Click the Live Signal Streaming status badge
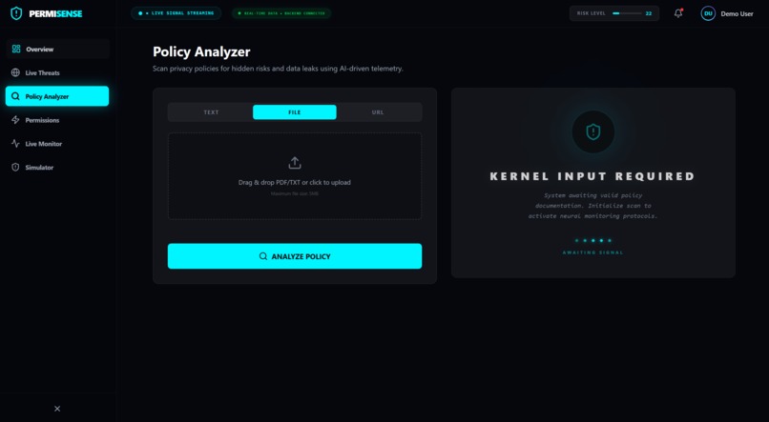769x422 pixels. tap(177, 13)
